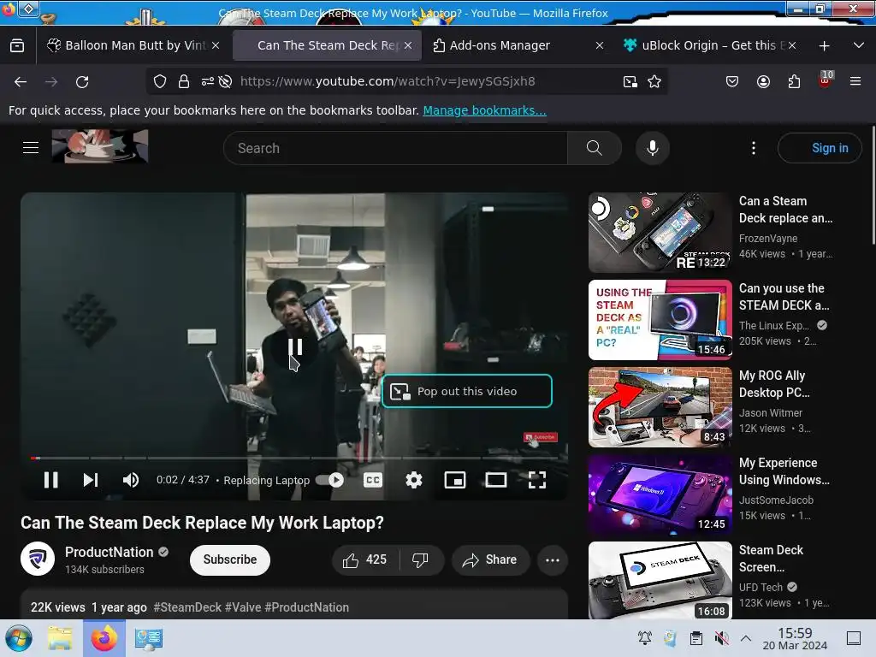Click the search magnifier button
Viewport: 876px width, 657px height.
595,148
